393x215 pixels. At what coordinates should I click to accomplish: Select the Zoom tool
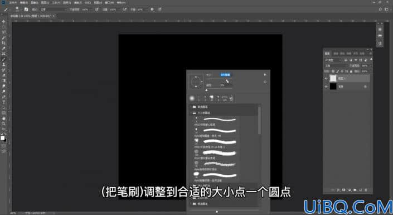3,123
